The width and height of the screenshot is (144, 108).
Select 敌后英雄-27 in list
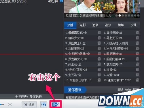click(x=113, y=54)
